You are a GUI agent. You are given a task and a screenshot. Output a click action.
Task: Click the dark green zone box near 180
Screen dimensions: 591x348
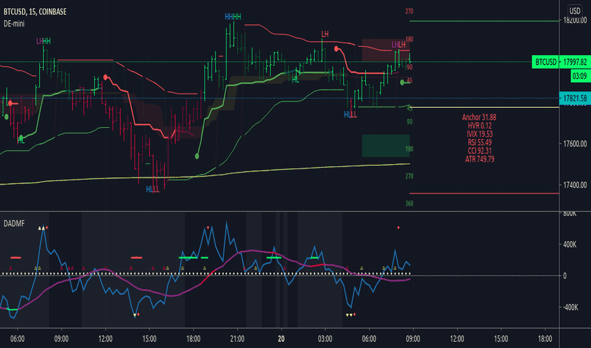tap(386, 146)
